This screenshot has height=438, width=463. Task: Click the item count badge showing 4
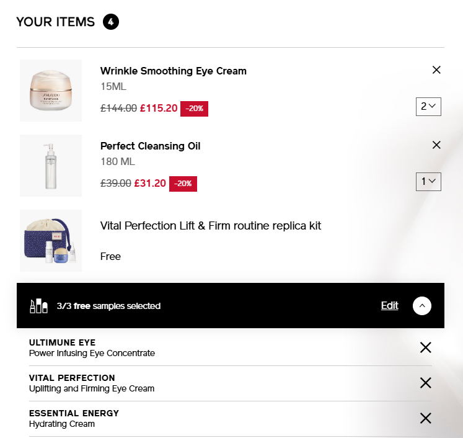tap(111, 22)
